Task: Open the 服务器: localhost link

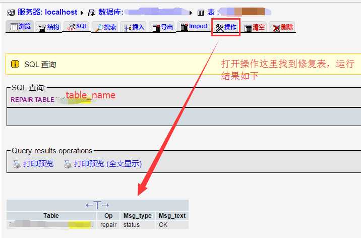Action: (x=47, y=12)
